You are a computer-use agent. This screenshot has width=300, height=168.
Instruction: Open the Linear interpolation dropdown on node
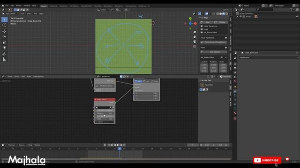[x=105, y=122]
